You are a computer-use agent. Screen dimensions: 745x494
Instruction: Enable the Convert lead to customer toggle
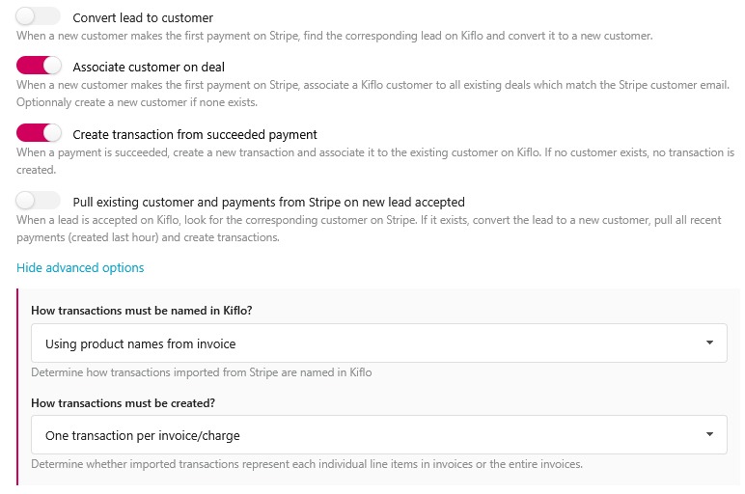[x=39, y=17]
